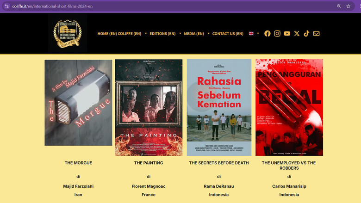Open the Facebook social icon
The height and width of the screenshot is (203, 361).
click(x=268, y=33)
